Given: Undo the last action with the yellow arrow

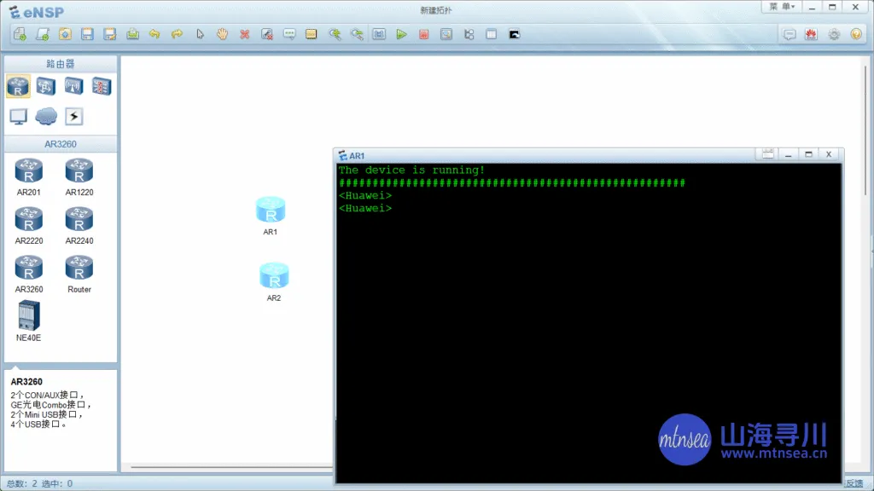Looking at the screenshot, I should click(x=154, y=34).
